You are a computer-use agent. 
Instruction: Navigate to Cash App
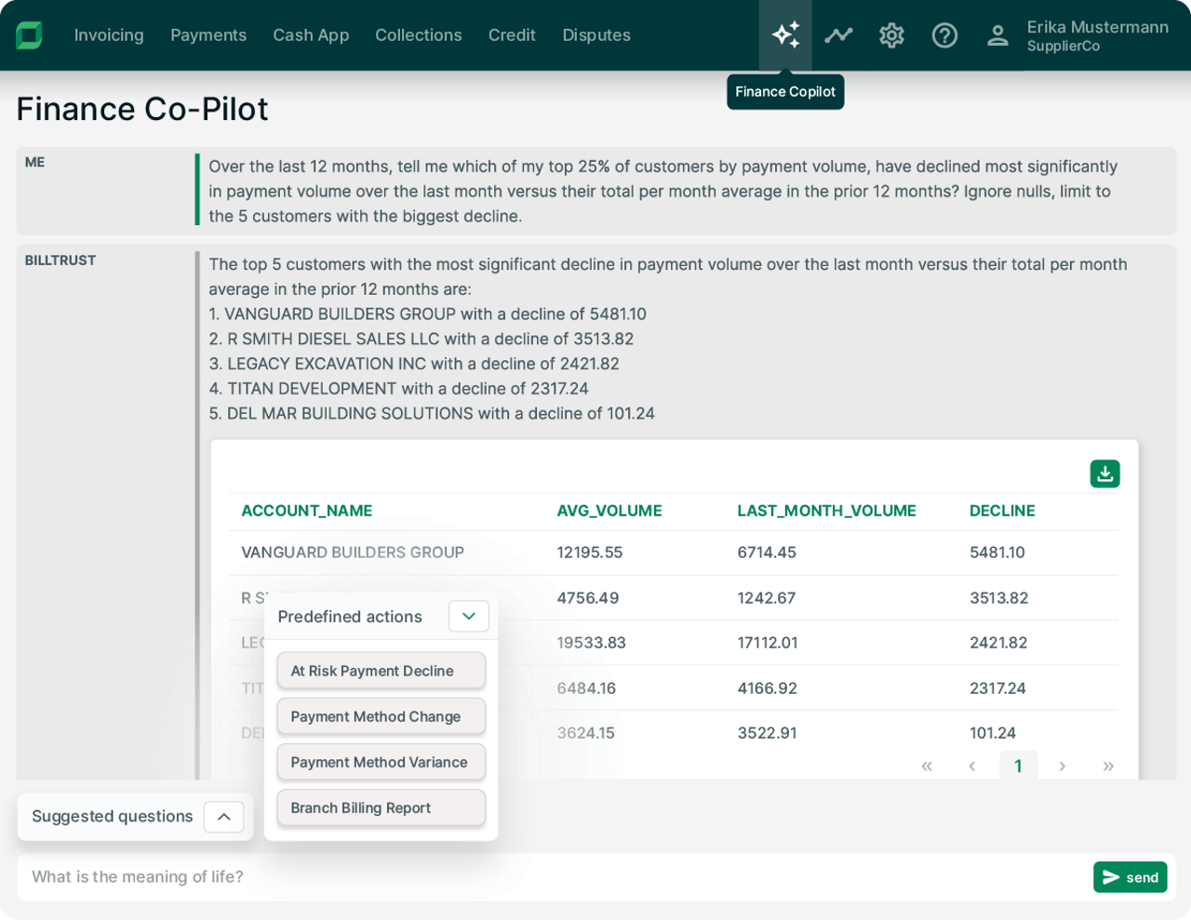[311, 34]
